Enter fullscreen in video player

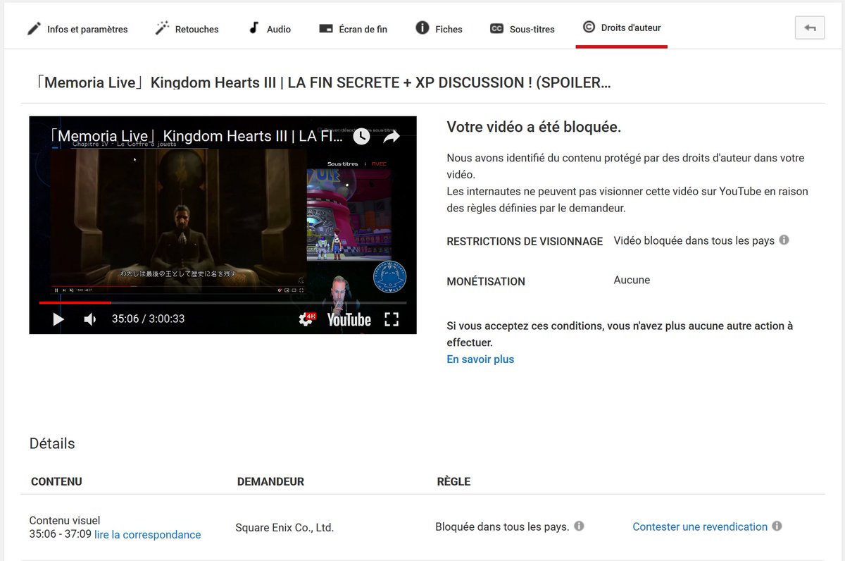coord(392,319)
